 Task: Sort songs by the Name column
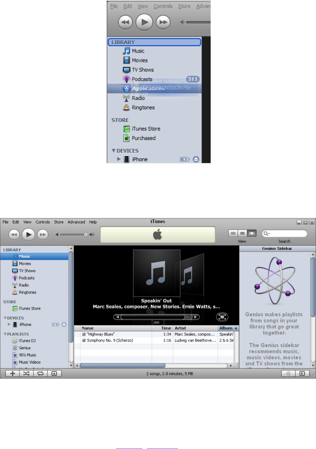(116, 328)
